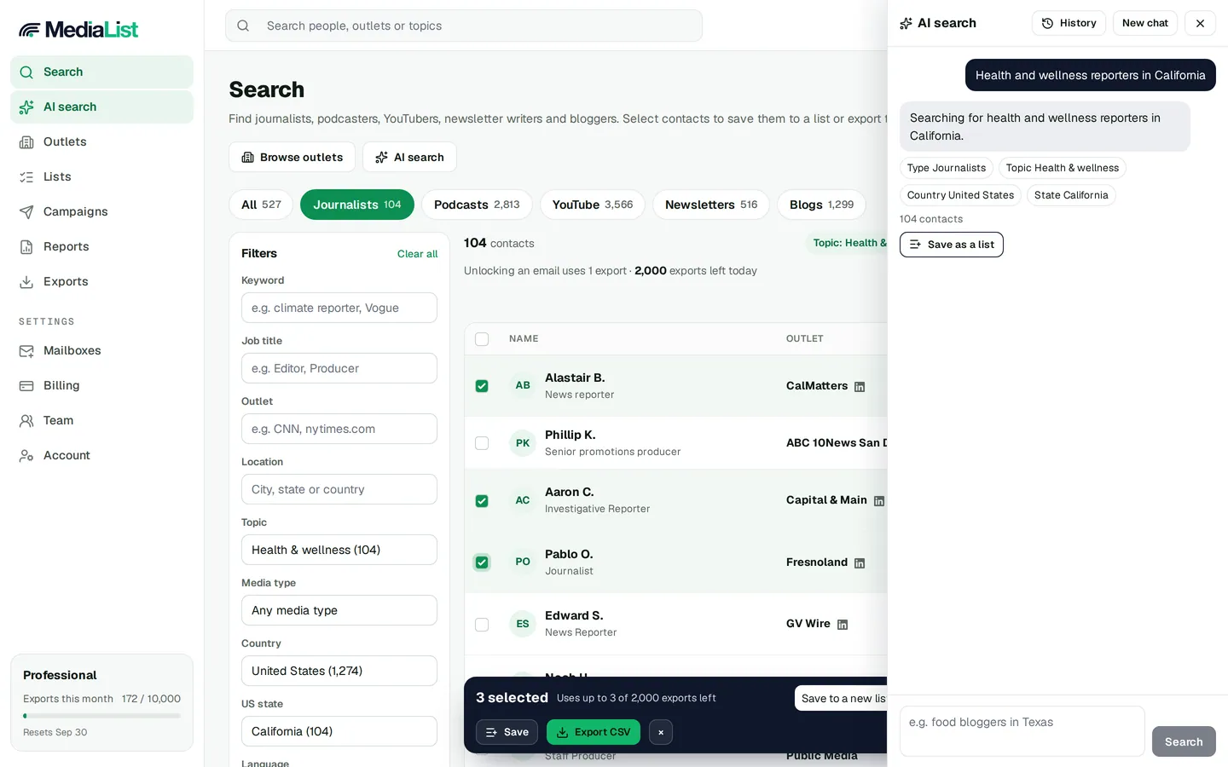Switch to the YouTube tab

coord(593,205)
